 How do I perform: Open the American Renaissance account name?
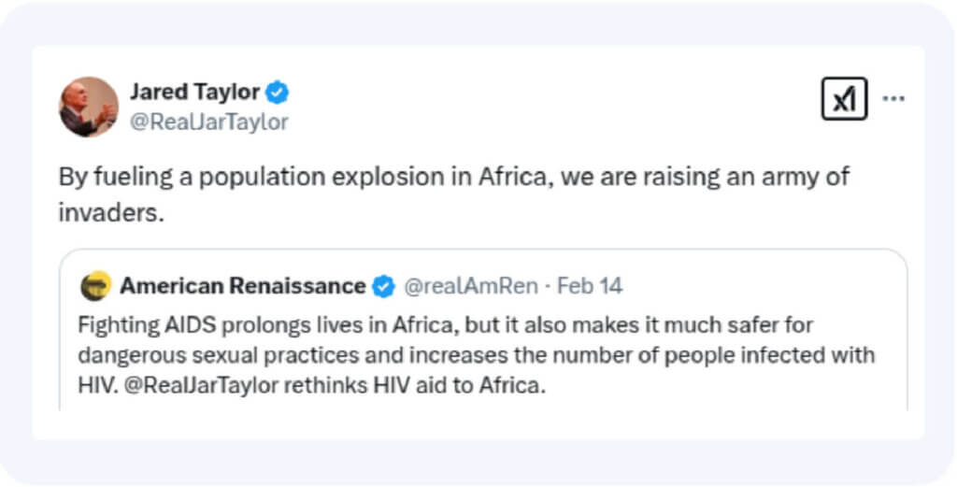pyautogui.click(x=242, y=286)
